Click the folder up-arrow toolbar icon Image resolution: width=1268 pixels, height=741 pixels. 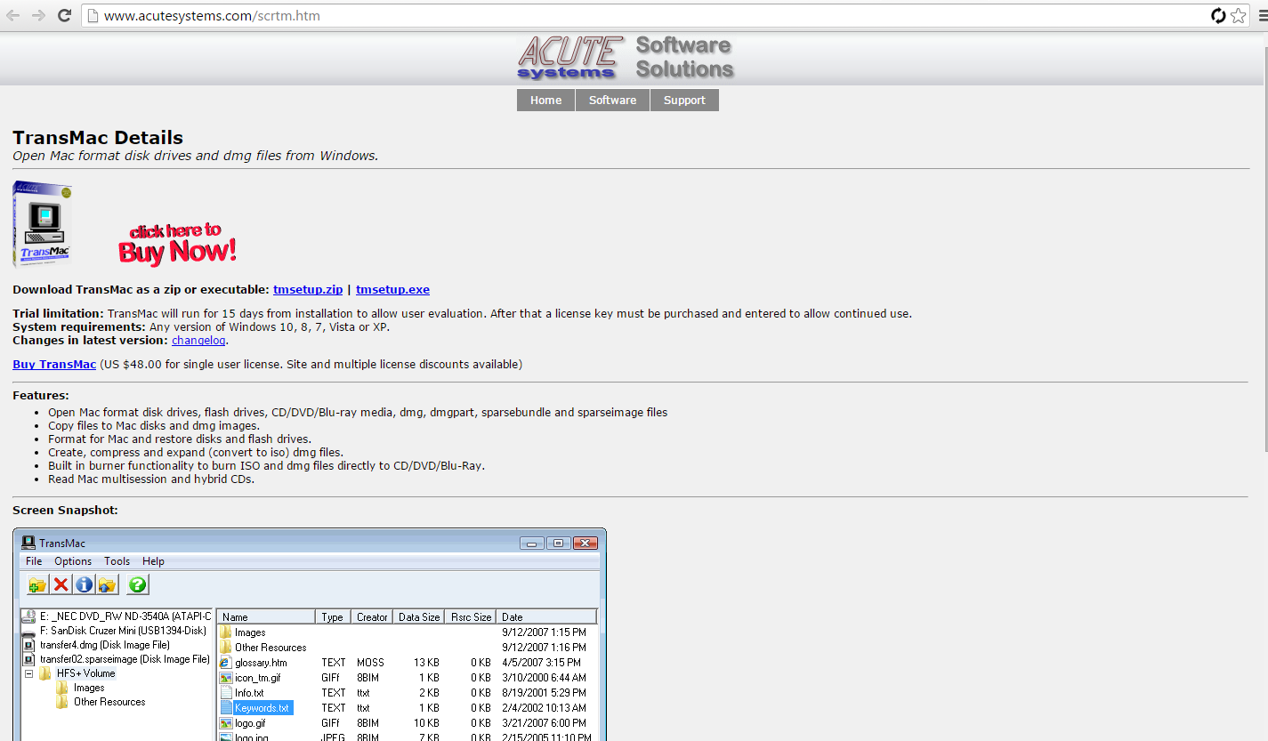[107, 584]
